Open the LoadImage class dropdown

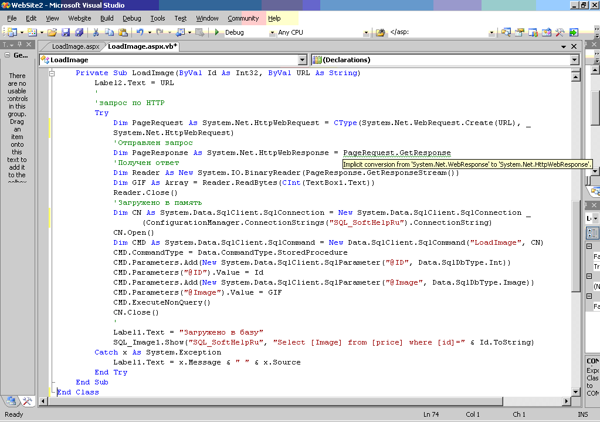pos(303,60)
